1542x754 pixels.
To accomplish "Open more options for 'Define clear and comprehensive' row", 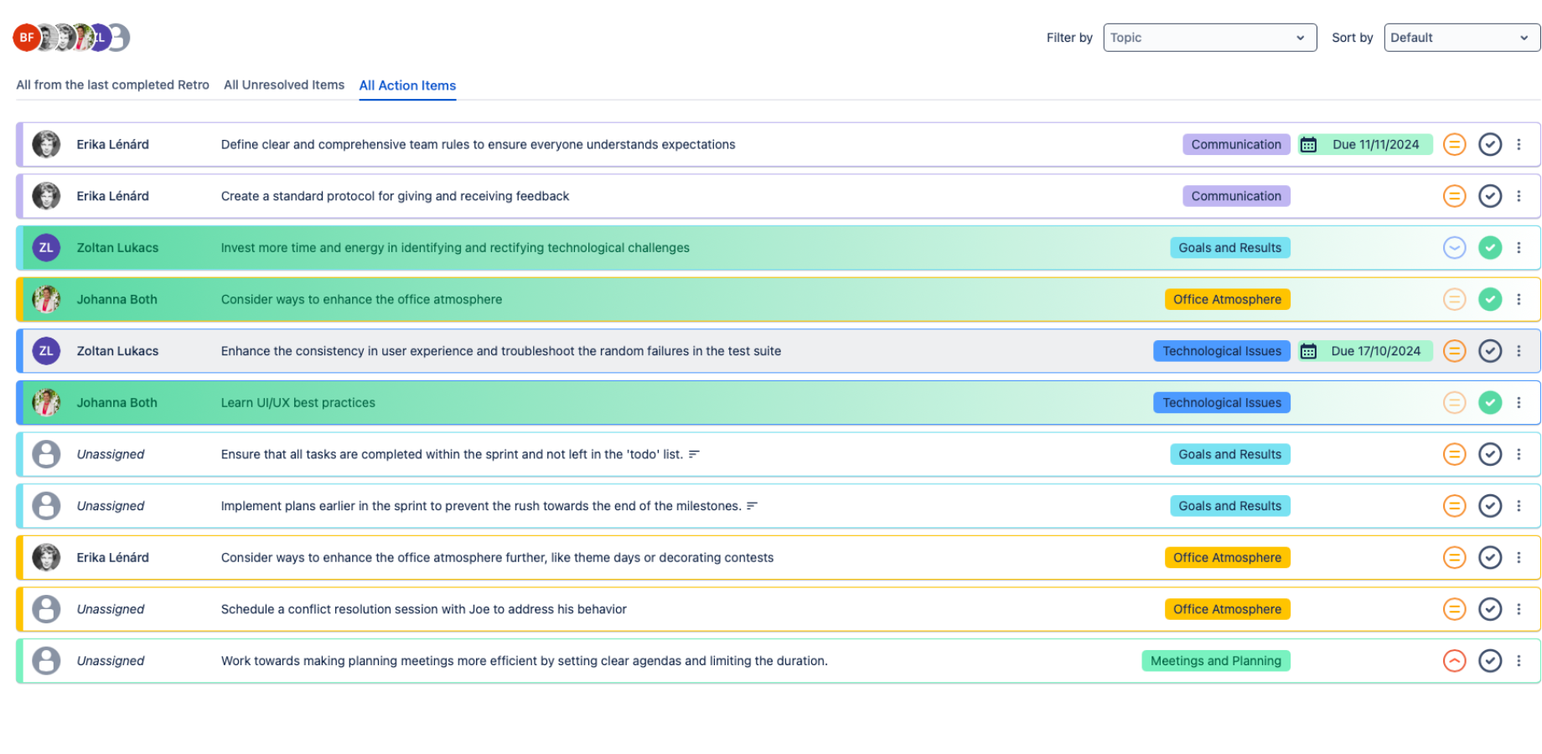I will [x=1519, y=144].
